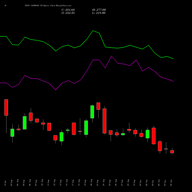The height and width of the screenshot is (192, 192).
Task: Click the low value L: 218.00
Action: [99, 13]
